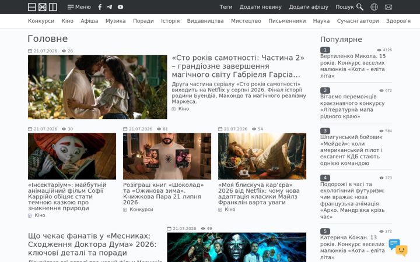
Task: Click the eye views icon beside 4126
Action: pos(379,50)
